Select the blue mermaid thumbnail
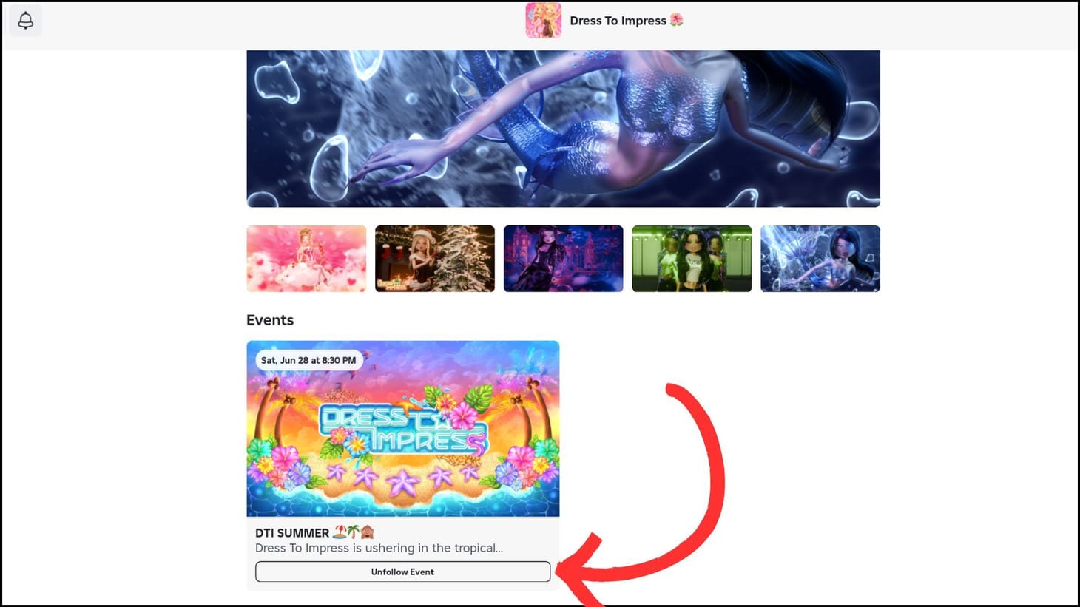This screenshot has height=607, width=1080. pos(820,259)
